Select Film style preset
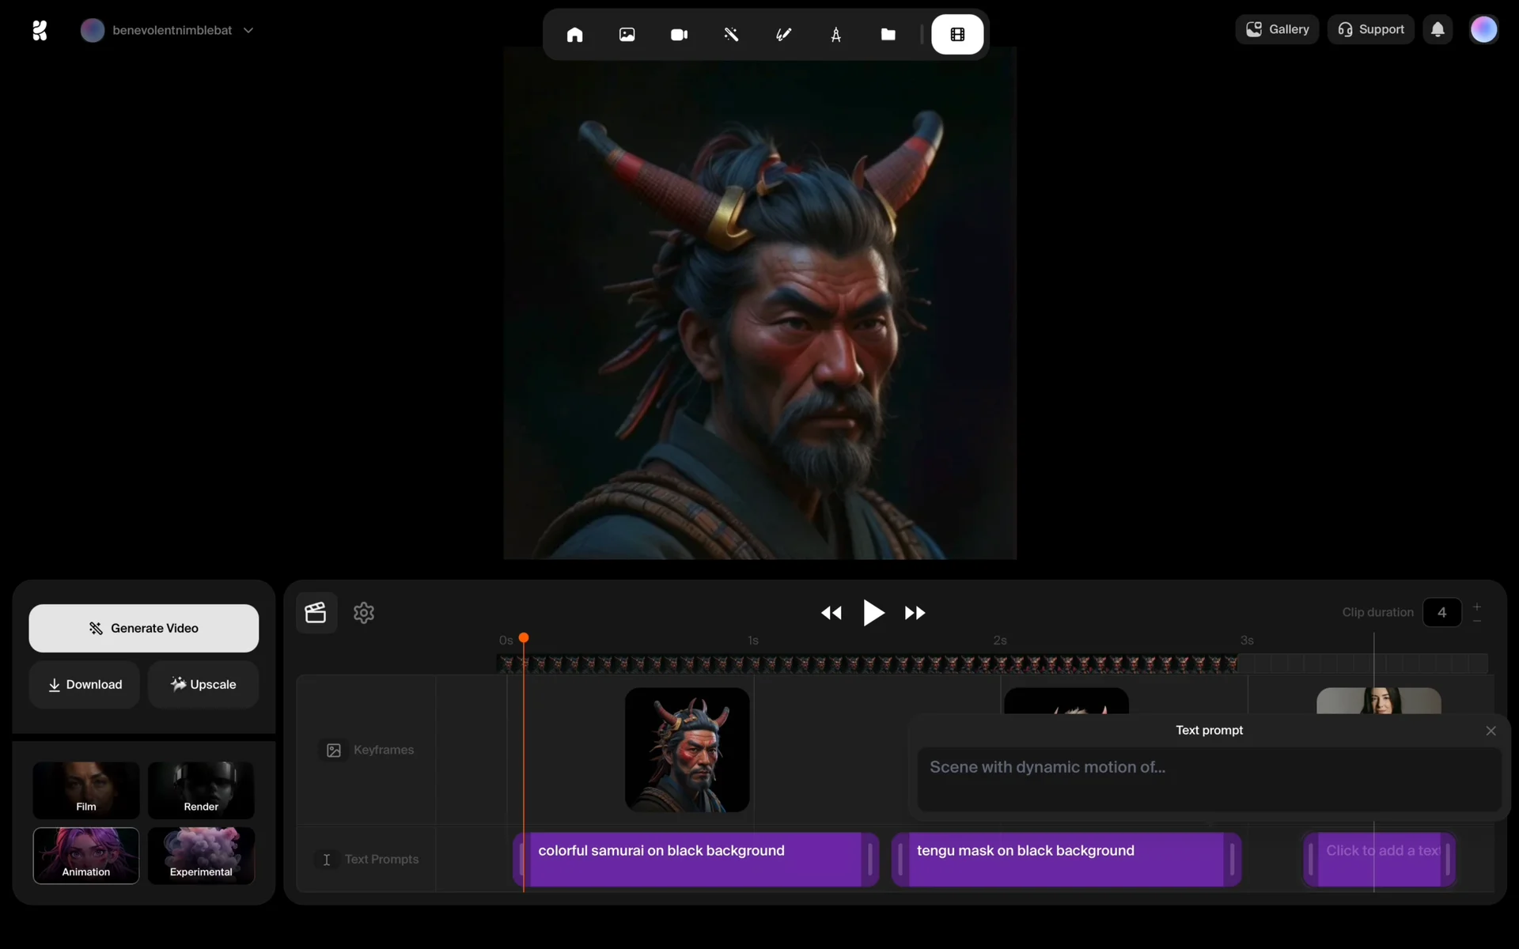 (x=86, y=790)
